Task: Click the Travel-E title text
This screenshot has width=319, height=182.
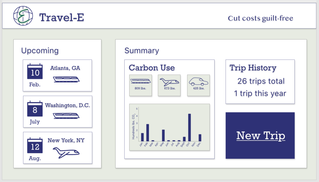Action: tap(62, 17)
